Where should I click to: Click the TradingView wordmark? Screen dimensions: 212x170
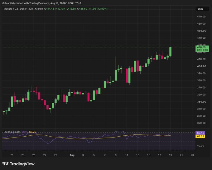(x=22, y=164)
